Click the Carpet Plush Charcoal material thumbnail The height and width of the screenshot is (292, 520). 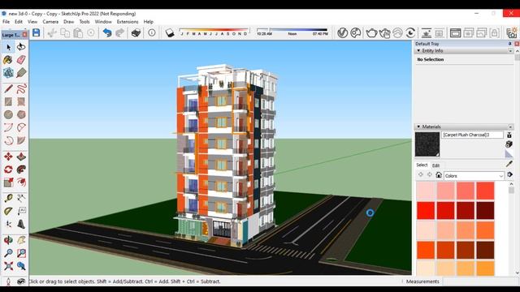click(427, 144)
